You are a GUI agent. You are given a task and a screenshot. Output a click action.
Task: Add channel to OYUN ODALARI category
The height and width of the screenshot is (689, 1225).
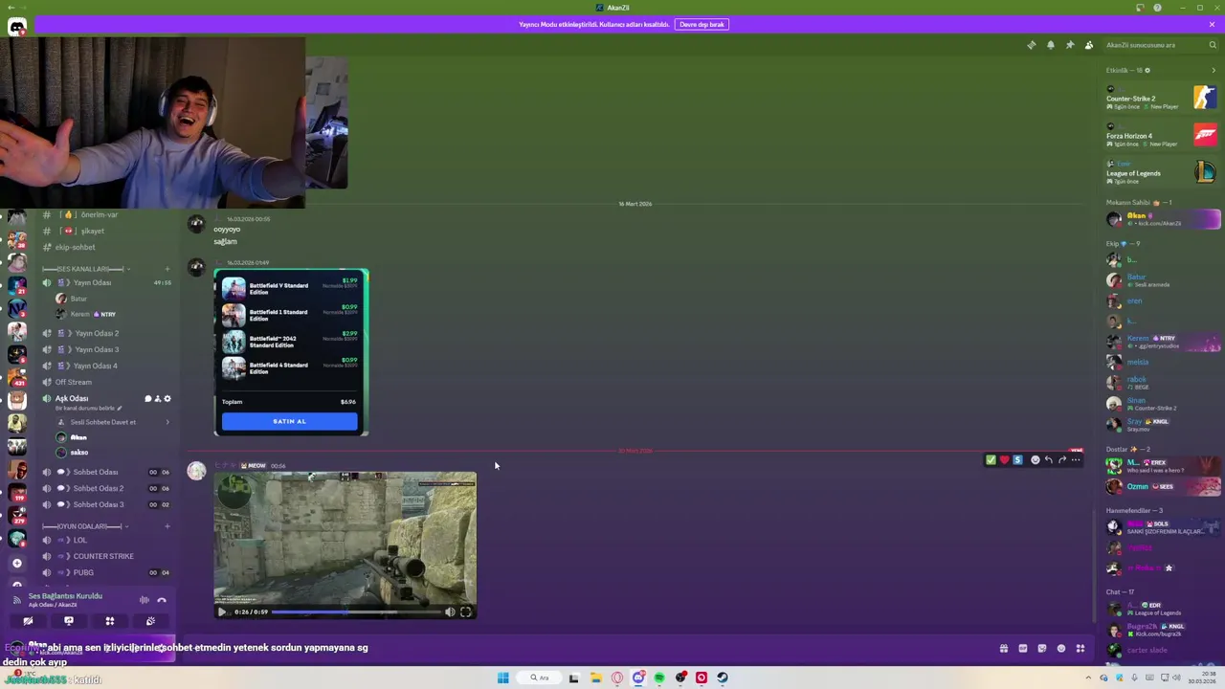tap(167, 526)
